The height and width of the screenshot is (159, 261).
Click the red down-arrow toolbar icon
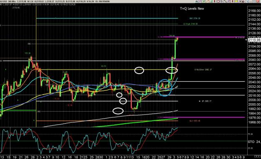coord(232,1)
